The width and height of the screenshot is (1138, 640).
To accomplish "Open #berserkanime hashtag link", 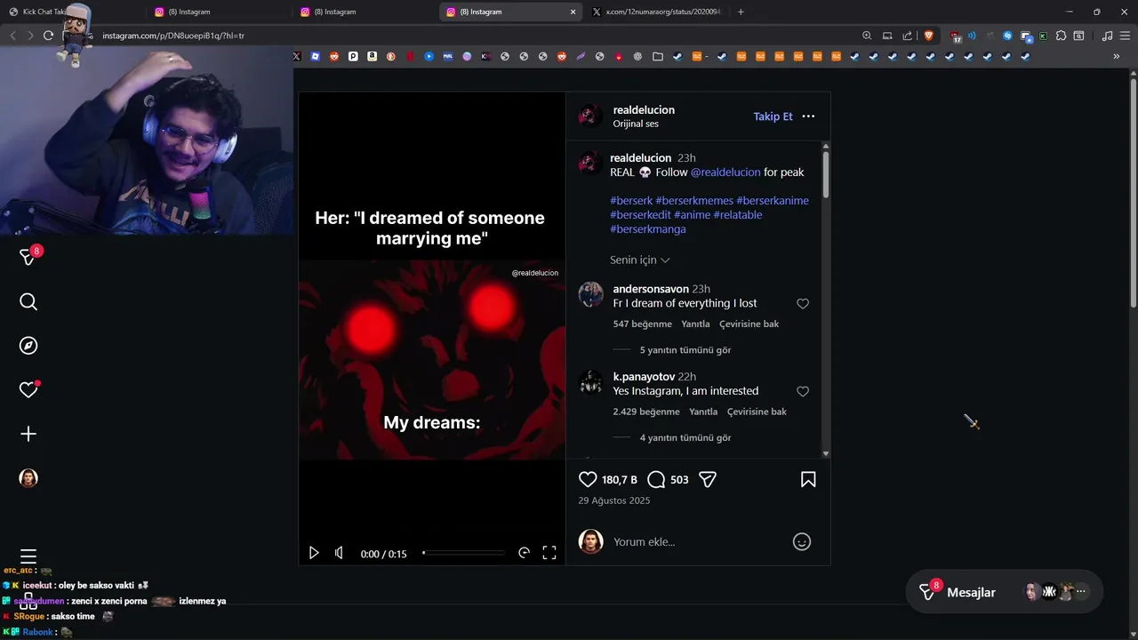I will coord(773,201).
